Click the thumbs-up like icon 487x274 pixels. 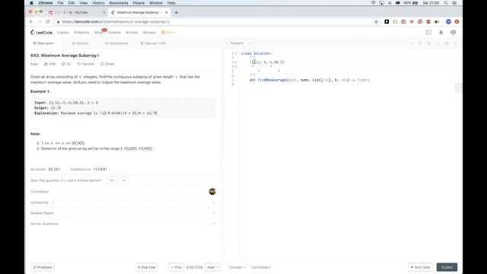pos(46,64)
